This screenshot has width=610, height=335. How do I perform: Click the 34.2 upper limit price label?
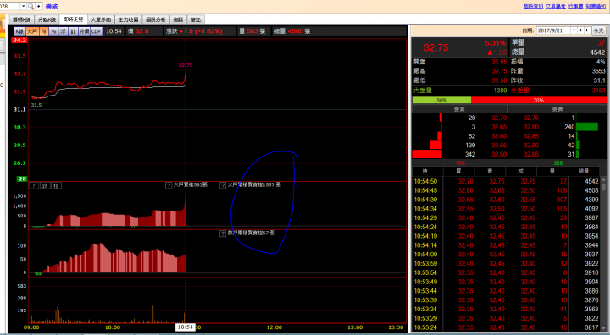coord(19,41)
